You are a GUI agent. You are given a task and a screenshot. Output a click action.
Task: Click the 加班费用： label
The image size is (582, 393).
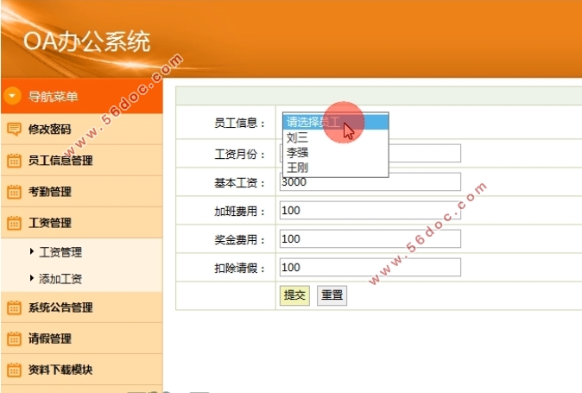[239, 211]
